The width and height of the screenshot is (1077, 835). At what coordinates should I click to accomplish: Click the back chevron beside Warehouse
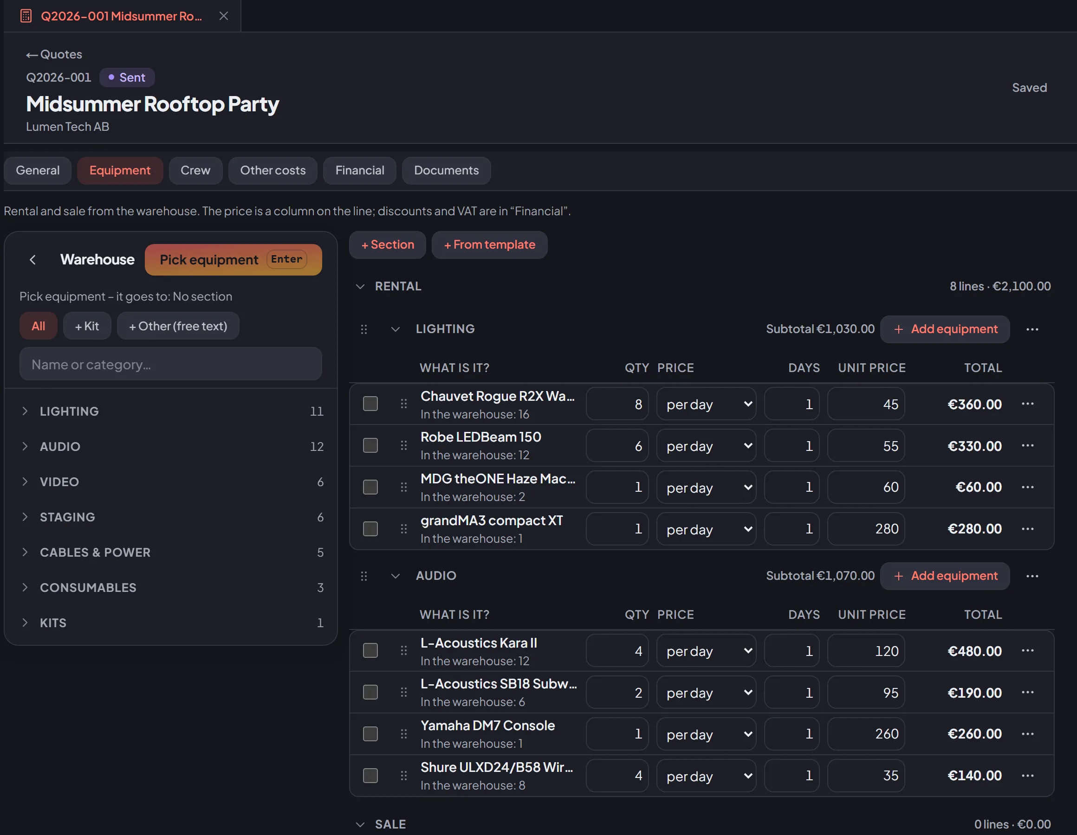pyautogui.click(x=32, y=260)
